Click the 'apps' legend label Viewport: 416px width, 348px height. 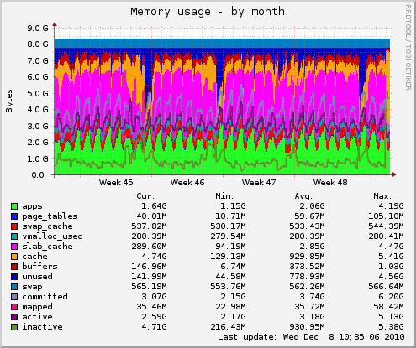32,206
